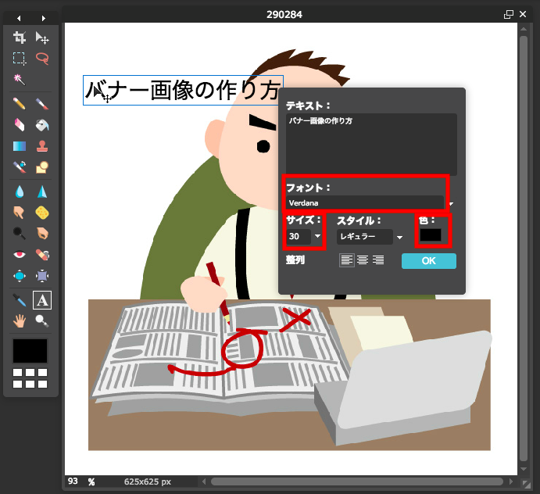This screenshot has height=494, width=540.
Task: Click the vertical scrollbar down arrow
Action: point(524,469)
